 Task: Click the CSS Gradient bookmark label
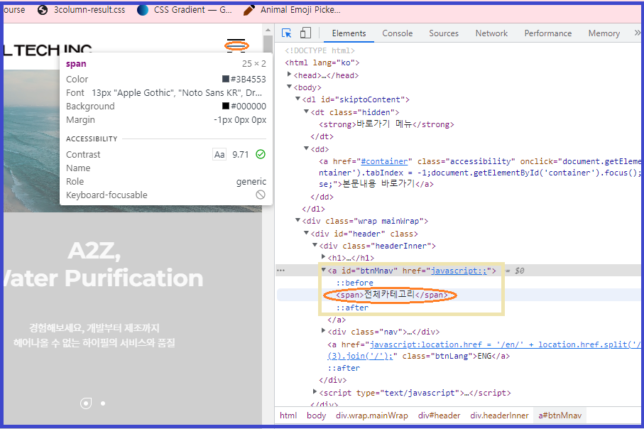tap(192, 10)
